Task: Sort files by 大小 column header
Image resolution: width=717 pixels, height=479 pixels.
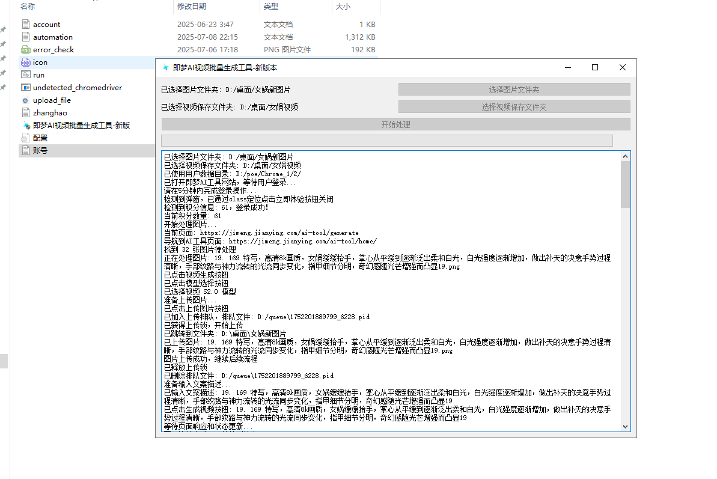Action: pos(343,7)
